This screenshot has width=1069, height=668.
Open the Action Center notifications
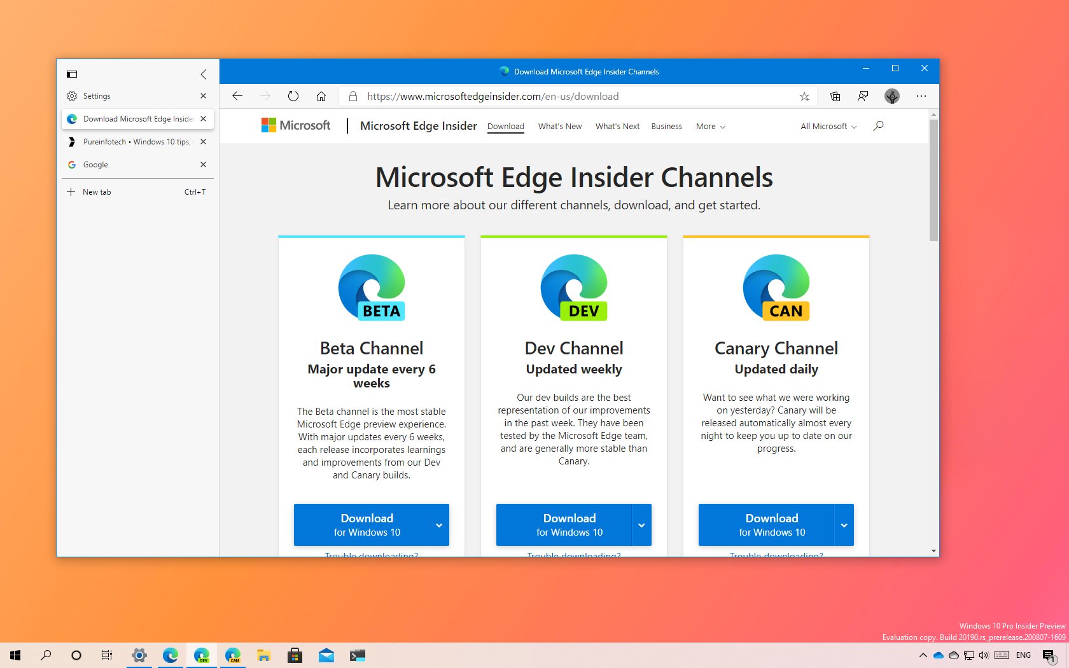[x=1050, y=656]
